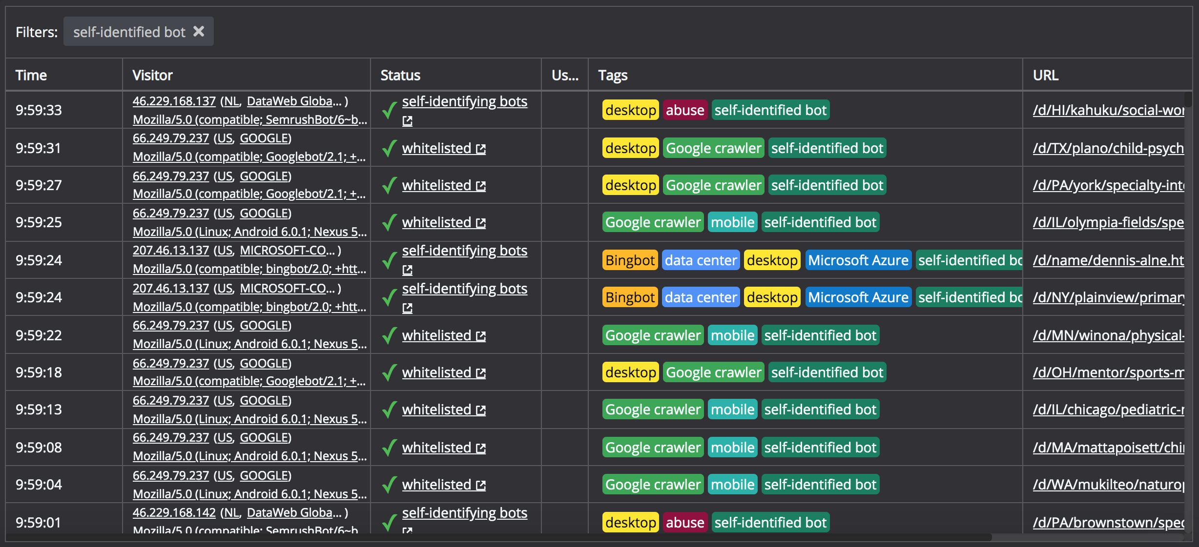Image resolution: width=1199 pixels, height=547 pixels.
Task: Click green checkmark in the 9:59:22 row
Action: point(389,335)
